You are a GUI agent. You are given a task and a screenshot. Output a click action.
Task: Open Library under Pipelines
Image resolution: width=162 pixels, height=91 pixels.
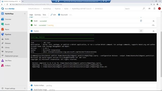[x=7, y=48]
